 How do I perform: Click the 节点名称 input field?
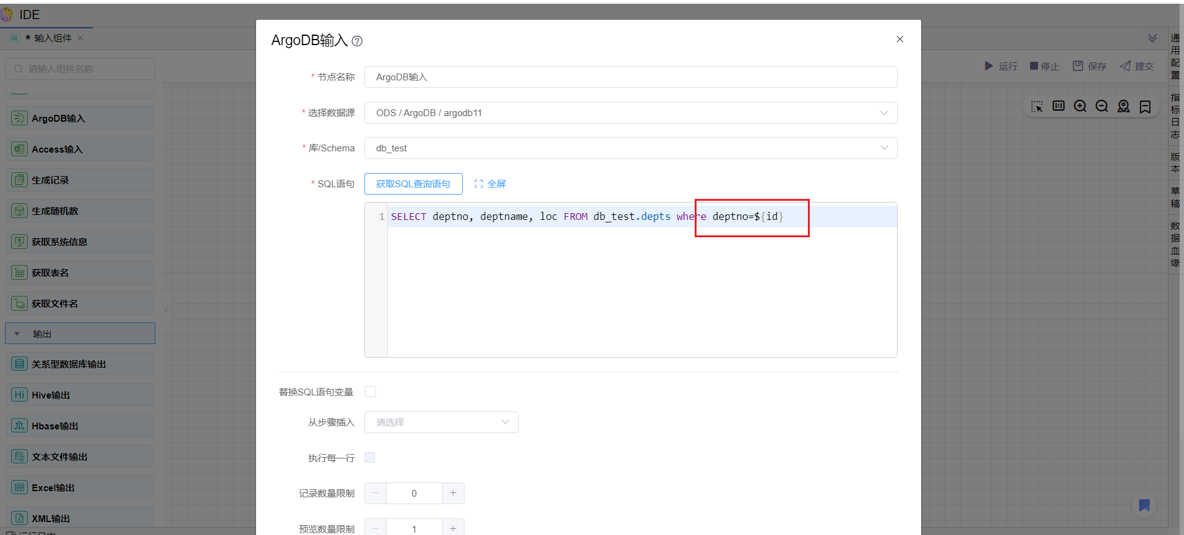click(630, 77)
